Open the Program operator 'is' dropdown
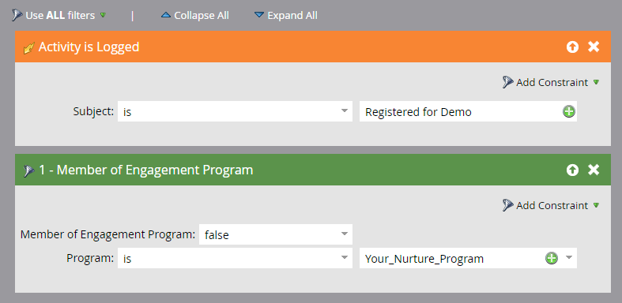Screen dimensions: 622x303 tap(235, 258)
